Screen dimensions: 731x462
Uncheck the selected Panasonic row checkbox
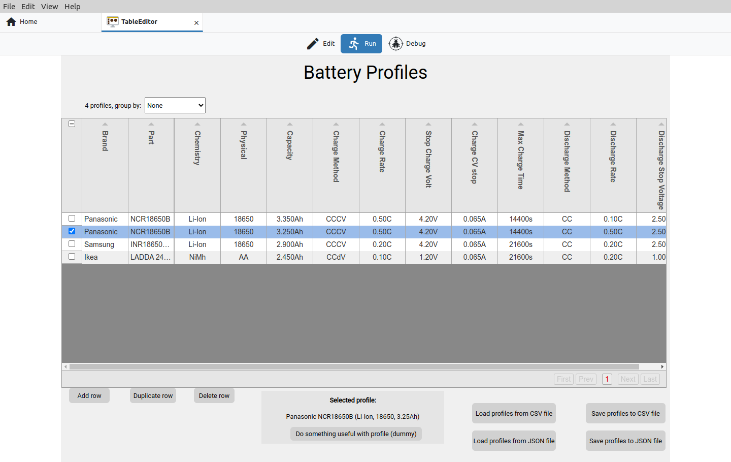tap(72, 231)
